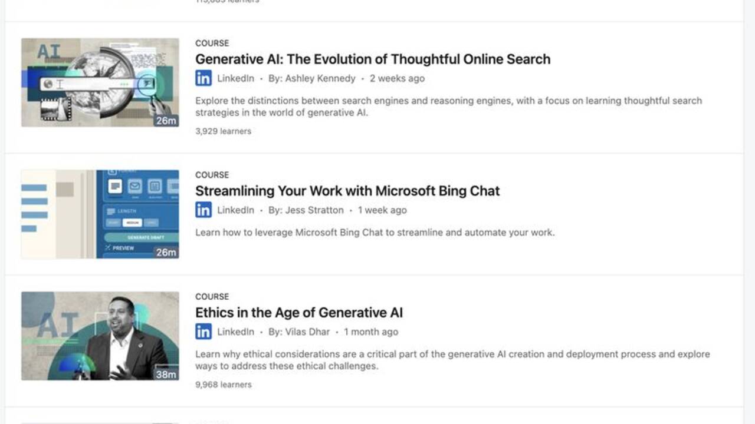Click thumbnail of Ethics Generative AI course
The height and width of the screenshot is (424, 755).
coord(100,336)
